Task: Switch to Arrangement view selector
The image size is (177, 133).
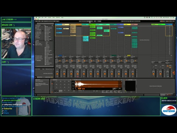Action: (x=174, y=23)
